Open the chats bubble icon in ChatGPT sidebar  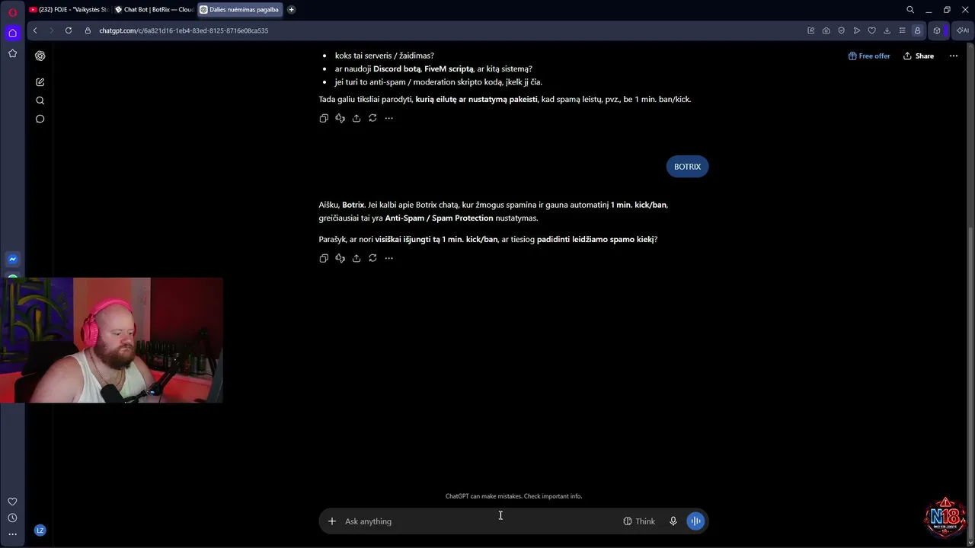point(40,119)
